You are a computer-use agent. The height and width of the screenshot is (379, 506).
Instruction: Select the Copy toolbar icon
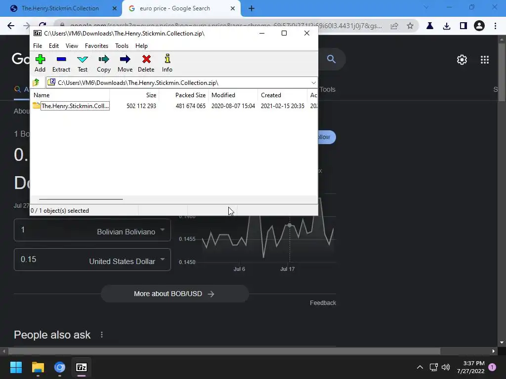pos(104,63)
